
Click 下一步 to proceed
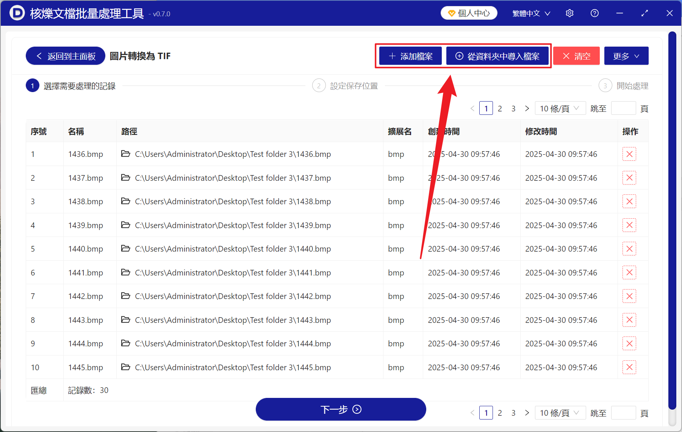341,409
